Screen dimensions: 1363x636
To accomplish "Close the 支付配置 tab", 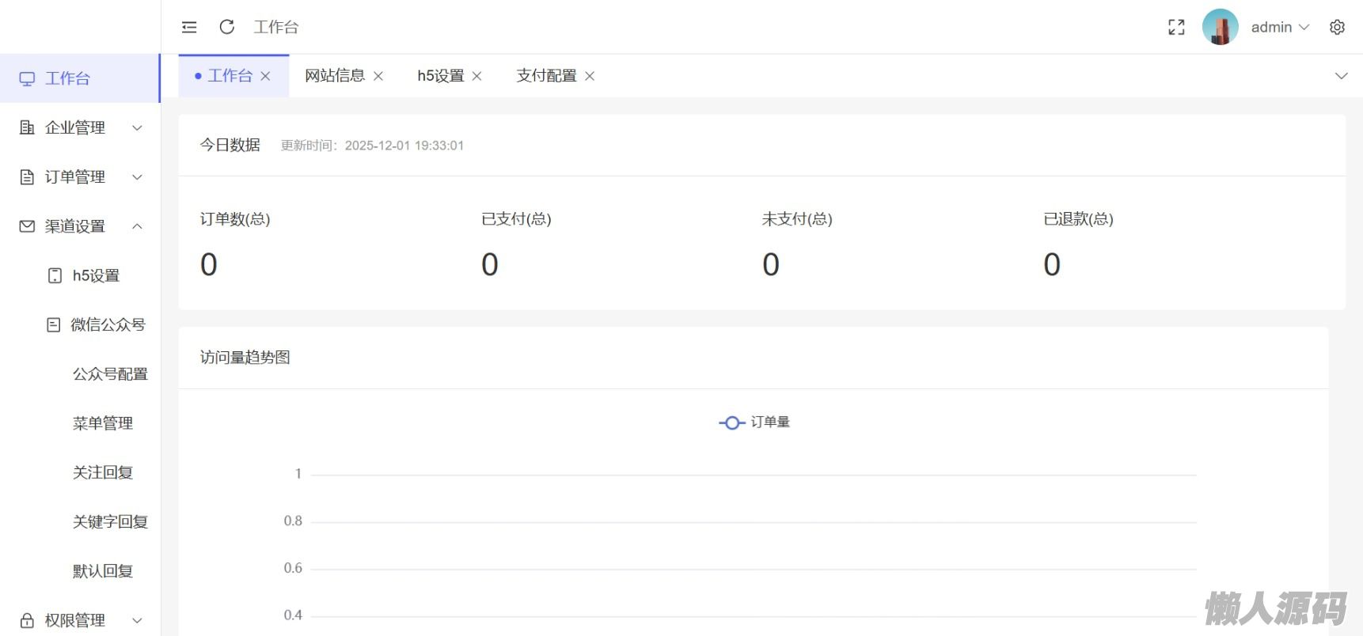I will coord(590,76).
